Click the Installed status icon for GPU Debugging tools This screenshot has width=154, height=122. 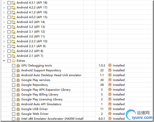click(x=110, y=65)
